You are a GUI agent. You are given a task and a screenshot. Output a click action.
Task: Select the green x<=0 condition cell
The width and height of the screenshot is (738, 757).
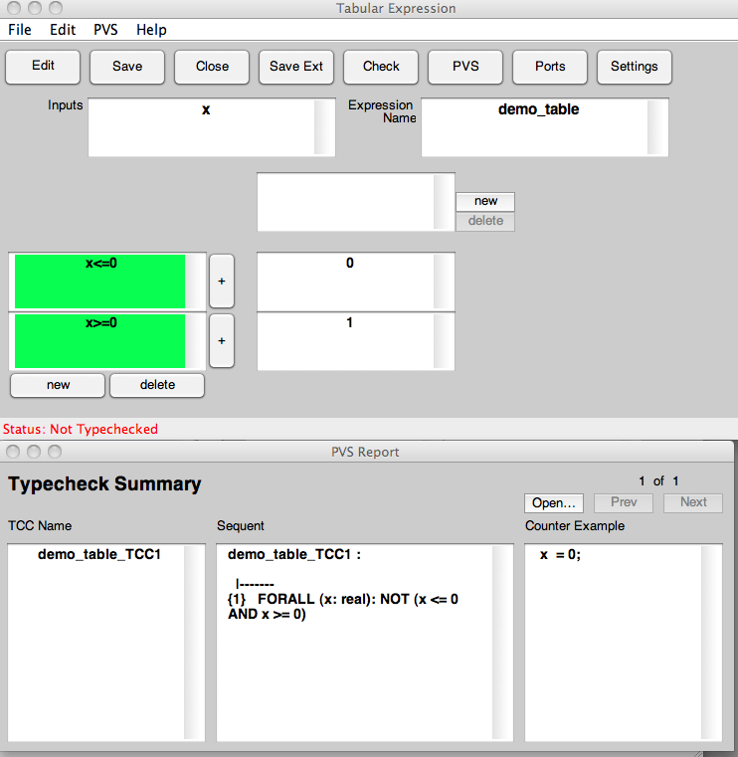(x=98, y=282)
